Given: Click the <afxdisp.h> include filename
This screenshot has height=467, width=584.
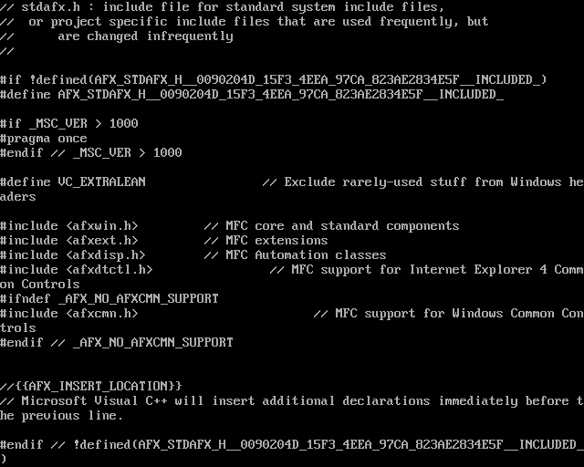Looking at the screenshot, I should pos(106,255).
